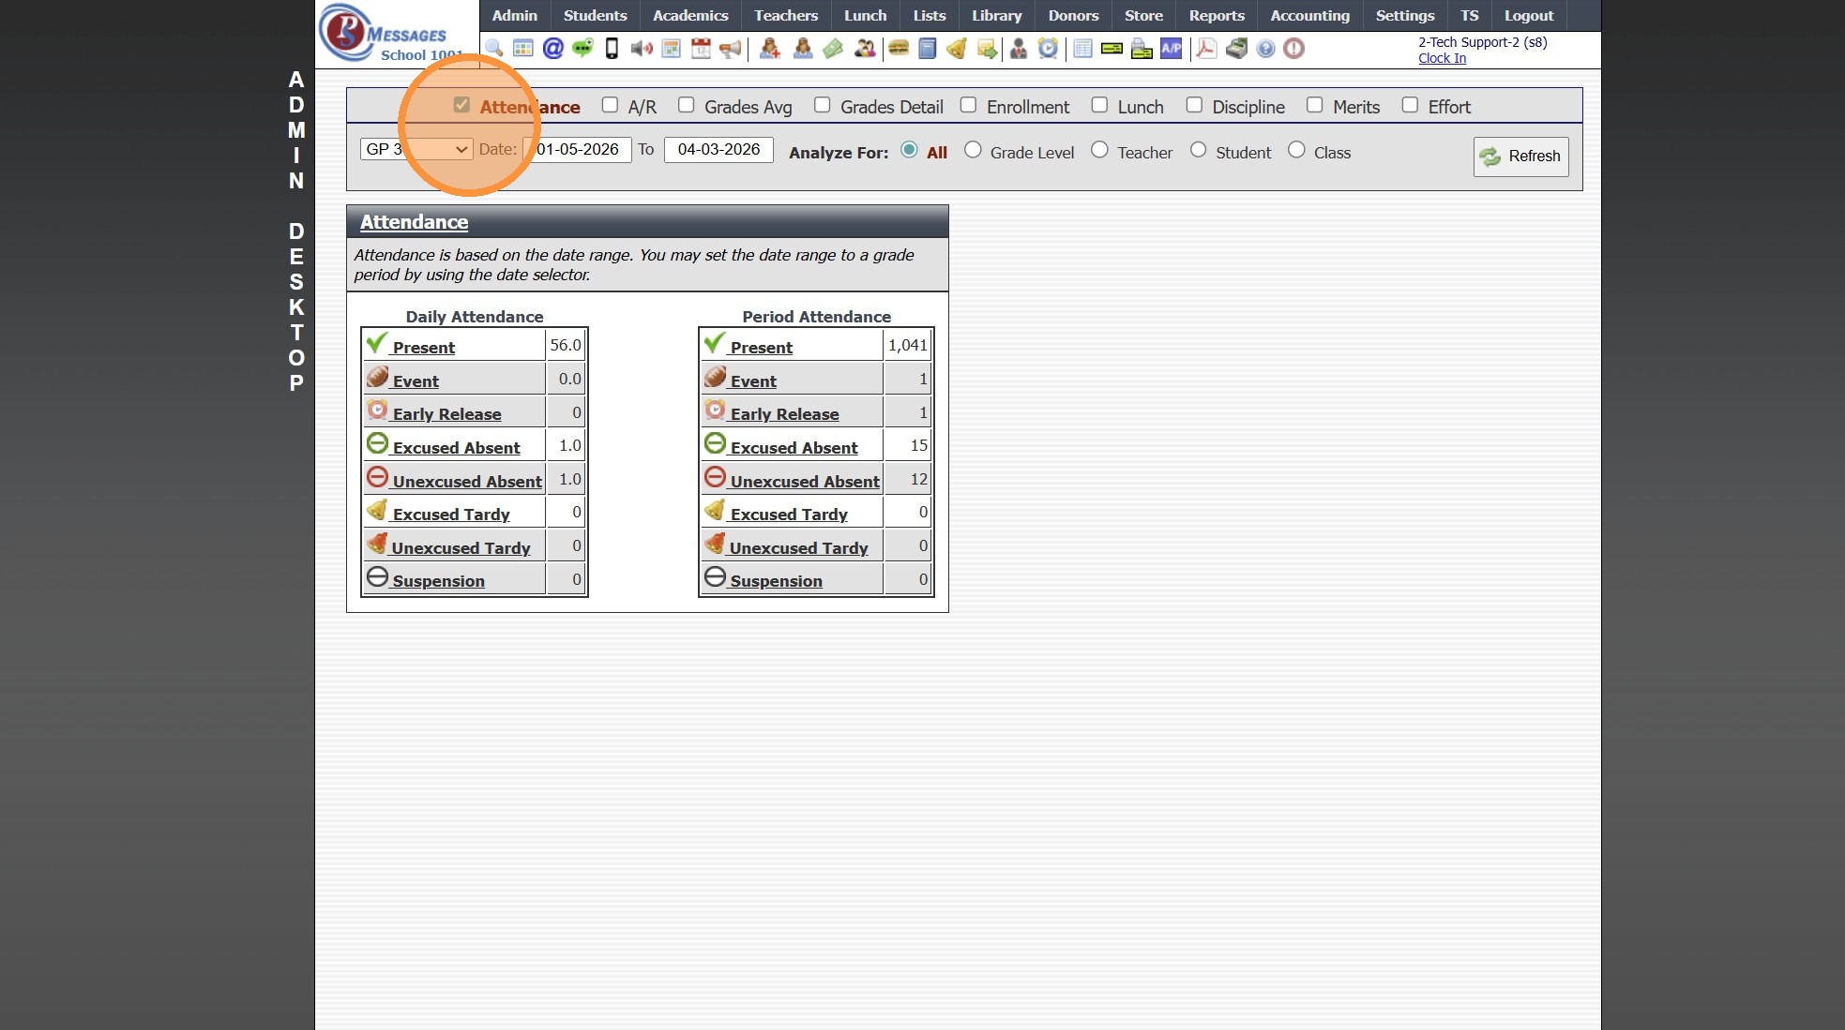This screenshot has width=1845, height=1030.
Task: Click the megaphone announcement icon
Action: [x=731, y=49]
